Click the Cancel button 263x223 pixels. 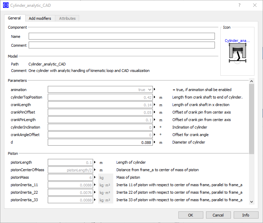[218, 215]
